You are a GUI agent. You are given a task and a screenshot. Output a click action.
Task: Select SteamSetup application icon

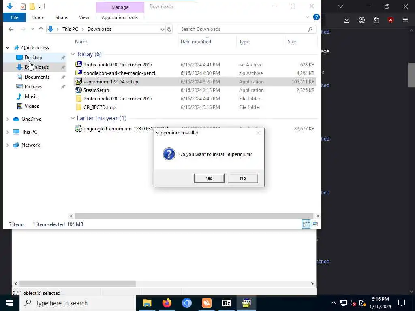point(79,90)
